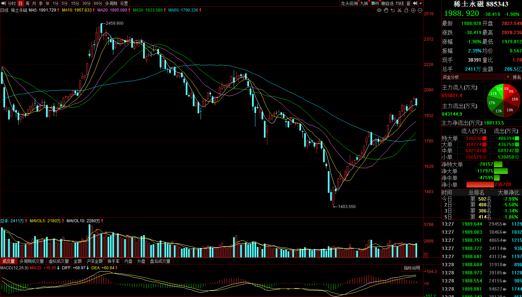
Task: Open 多周期 multi-period view
Action: (111, 3)
